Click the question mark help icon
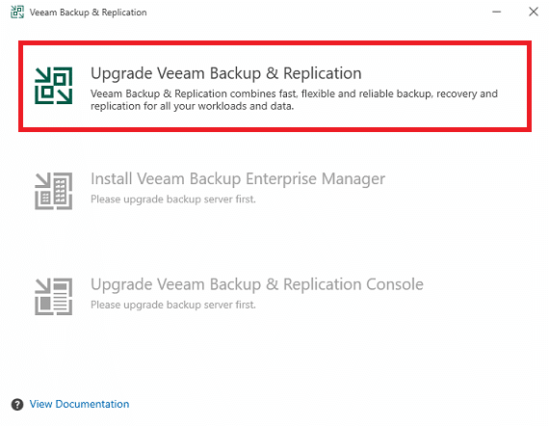This screenshot has width=549, height=426. (17, 404)
